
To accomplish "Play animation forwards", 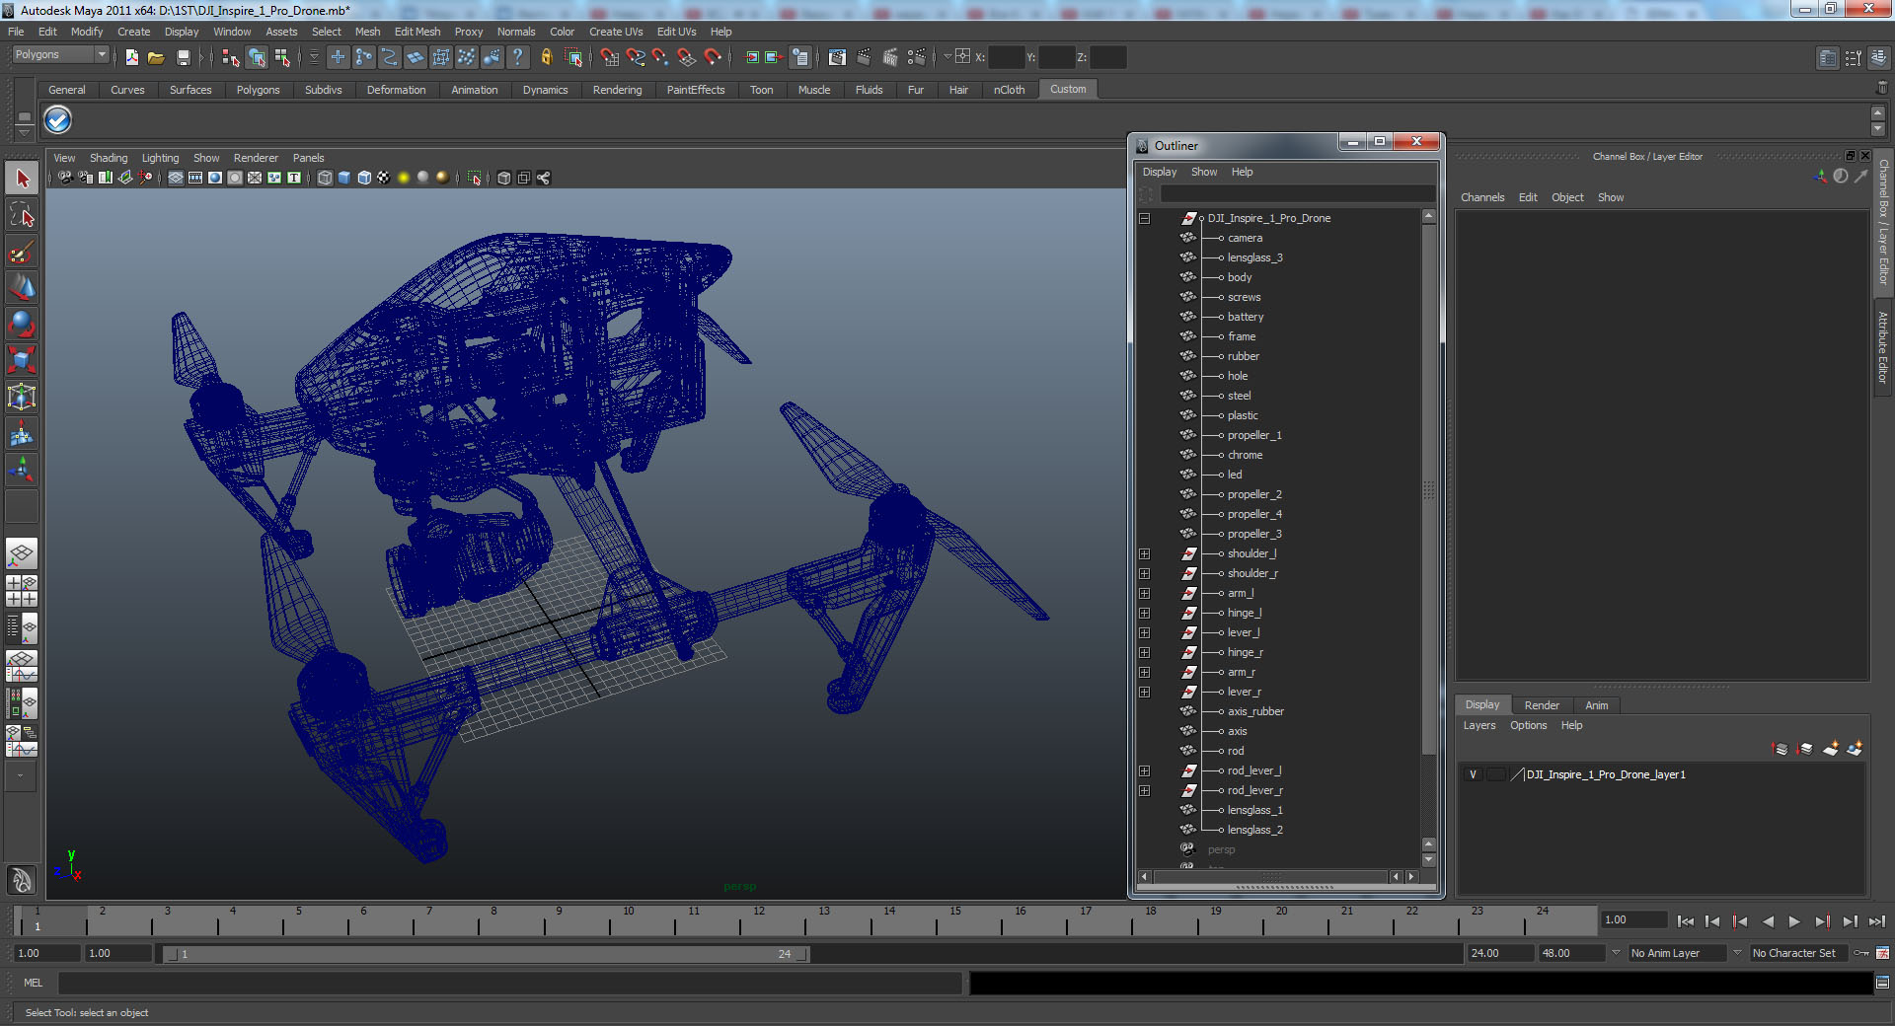I will (x=1794, y=921).
